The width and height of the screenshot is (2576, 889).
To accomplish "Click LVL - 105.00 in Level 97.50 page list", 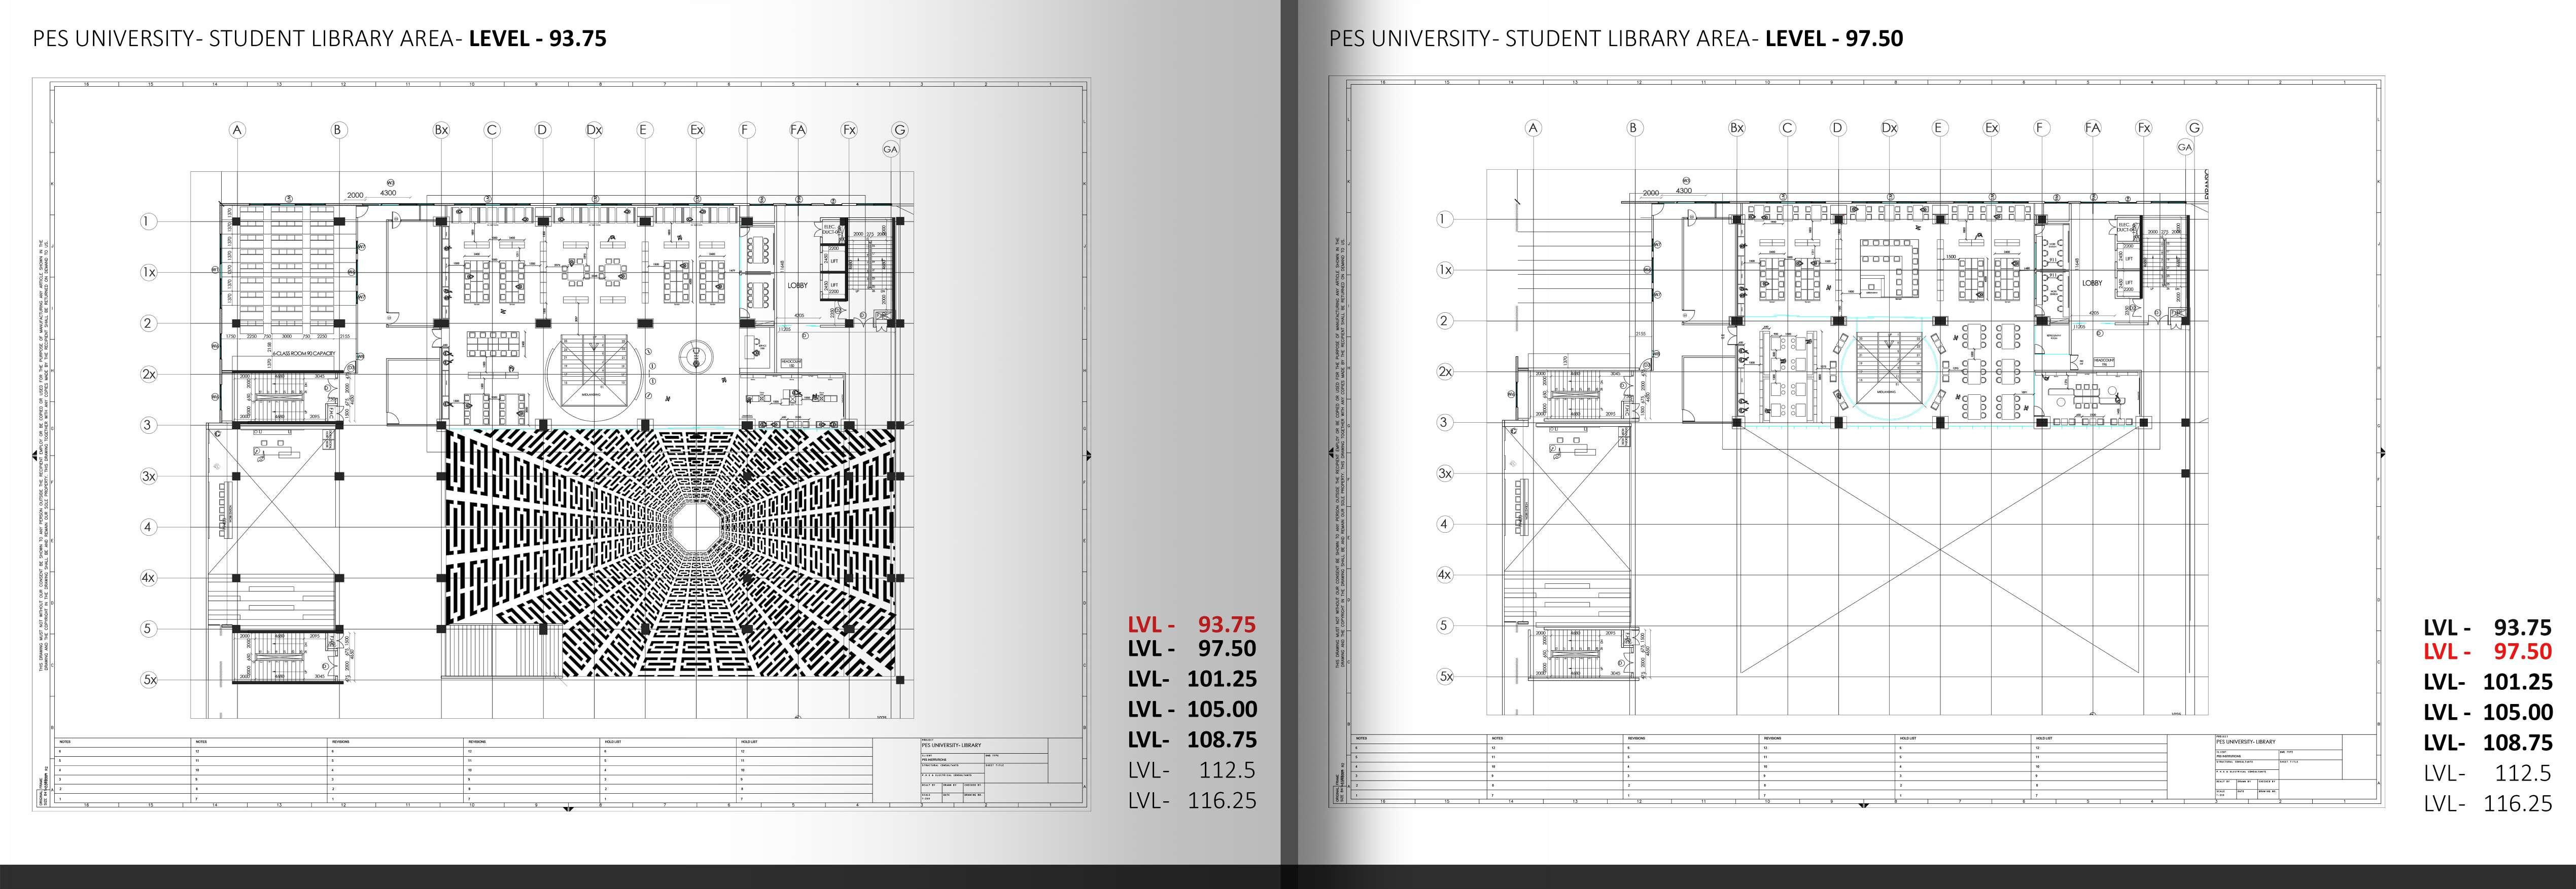I will 2487,712.
